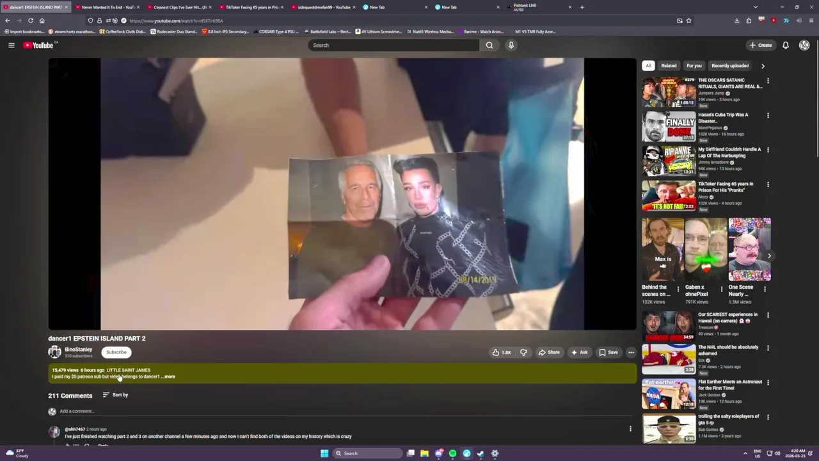Switch to sidequestdrewfan99 YouTube tab
819x461 pixels.
[x=323, y=7]
